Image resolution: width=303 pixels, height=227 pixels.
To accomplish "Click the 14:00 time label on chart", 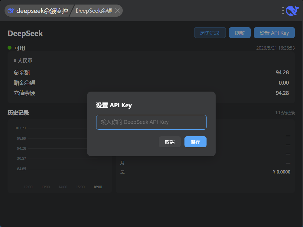I will (63, 187).
